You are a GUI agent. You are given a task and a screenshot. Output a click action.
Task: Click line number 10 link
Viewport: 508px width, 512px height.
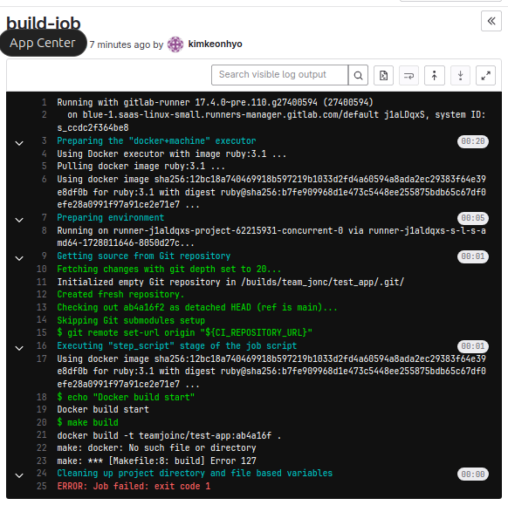point(42,269)
